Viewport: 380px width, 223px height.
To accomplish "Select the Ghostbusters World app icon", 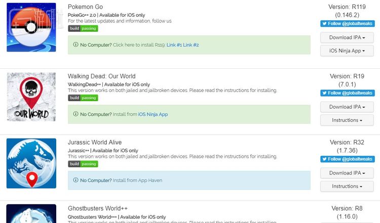I will click(x=31, y=213).
